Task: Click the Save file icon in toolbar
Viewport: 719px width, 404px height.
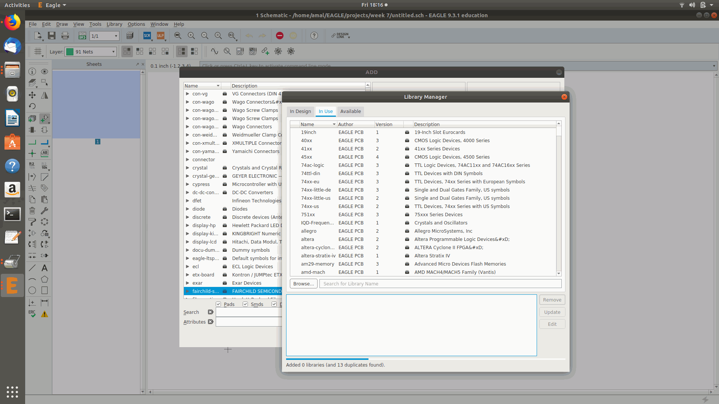Action: (52, 36)
